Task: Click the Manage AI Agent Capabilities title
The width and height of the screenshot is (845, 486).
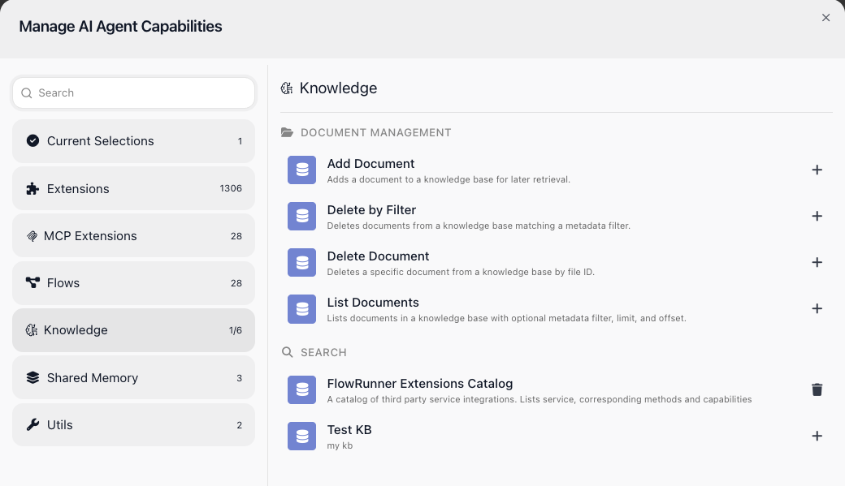Action: click(x=120, y=27)
